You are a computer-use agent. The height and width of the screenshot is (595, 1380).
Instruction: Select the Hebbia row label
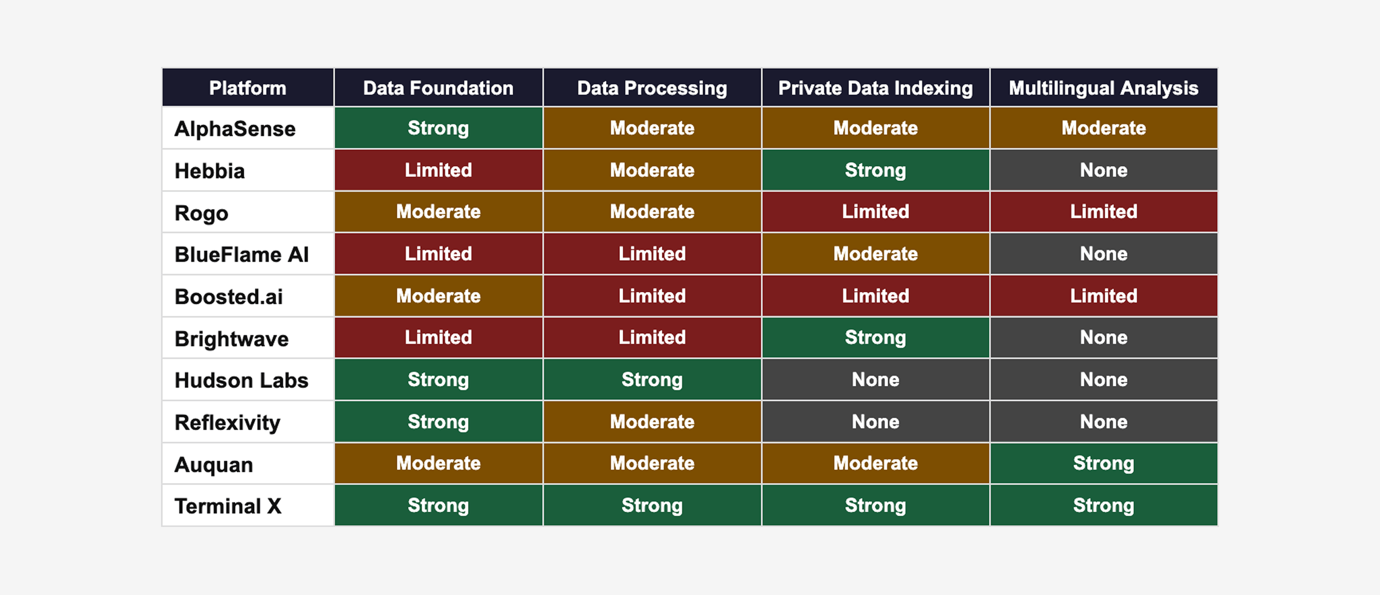[x=210, y=171]
